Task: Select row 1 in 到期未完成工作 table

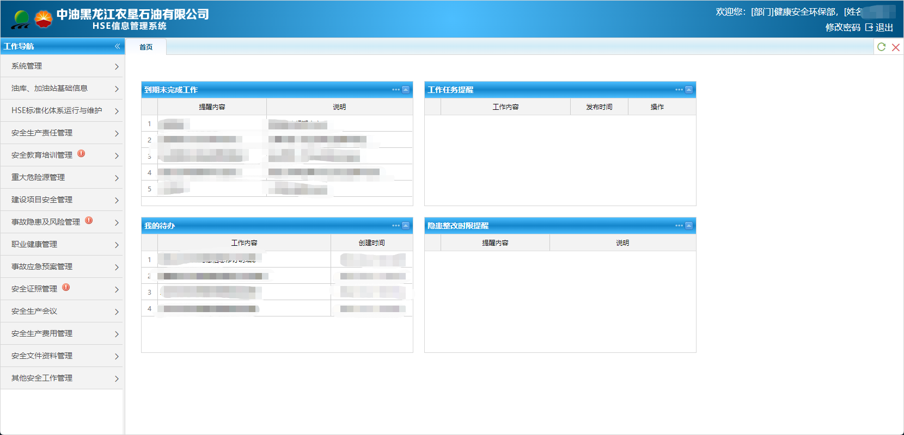Action: coord(277,123)
